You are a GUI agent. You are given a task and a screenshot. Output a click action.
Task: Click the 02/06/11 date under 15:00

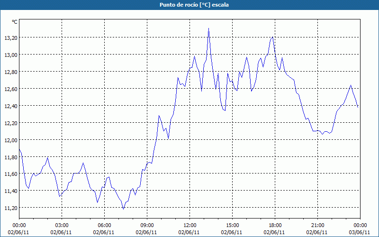[x=232, y=232]
